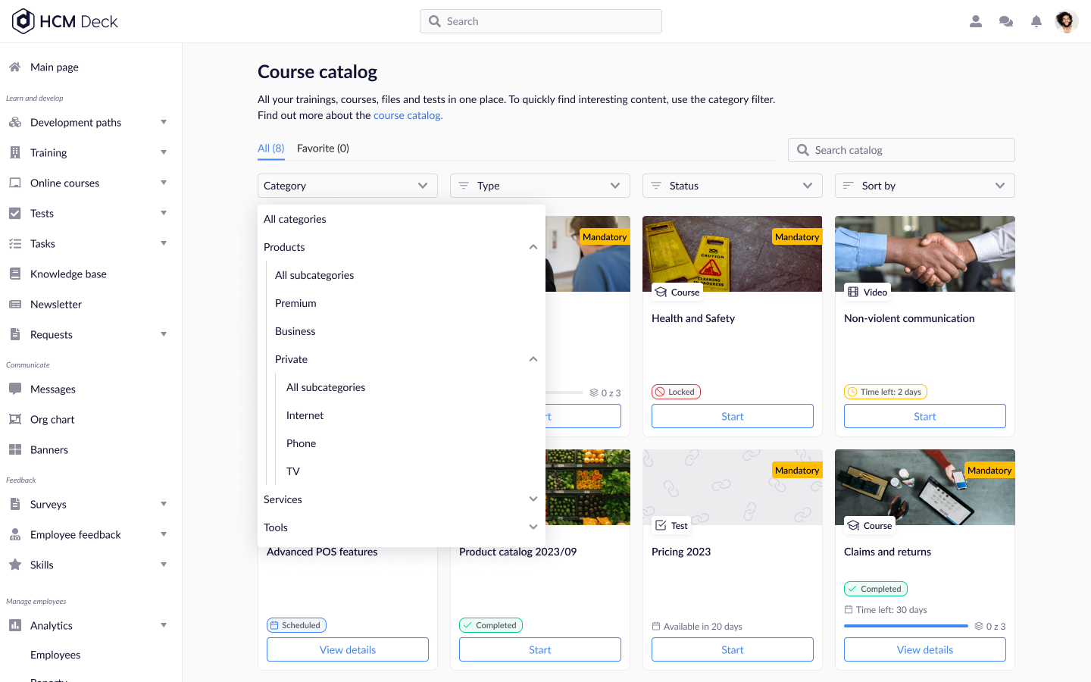Open Employees in the sidebar
Image resolution: width=1091 pixels, height=682 pixels.
click(x=55, y=655)
